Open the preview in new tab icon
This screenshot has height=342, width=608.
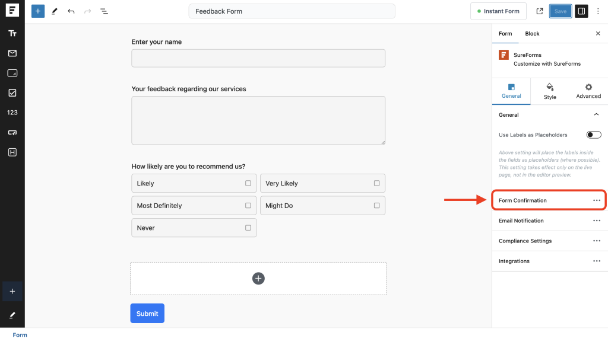pos(539,11)
